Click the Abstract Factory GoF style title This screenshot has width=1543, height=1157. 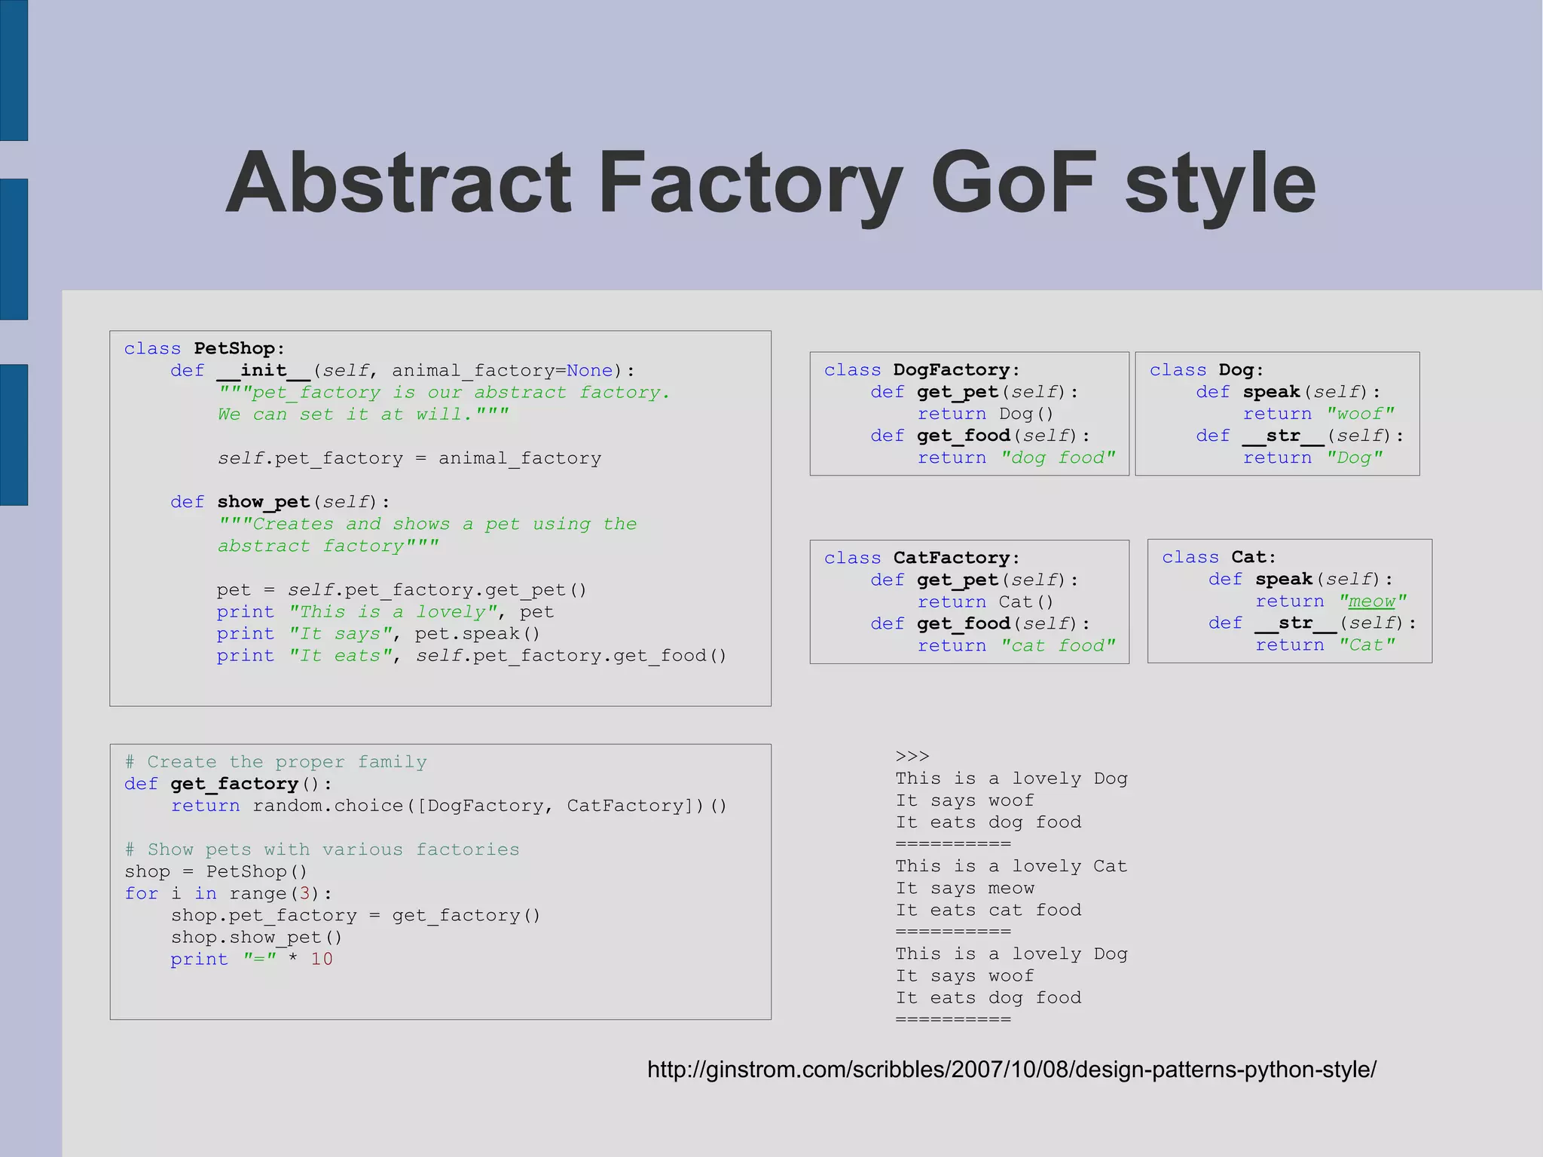pyautogui.click(x=770, y=183)
